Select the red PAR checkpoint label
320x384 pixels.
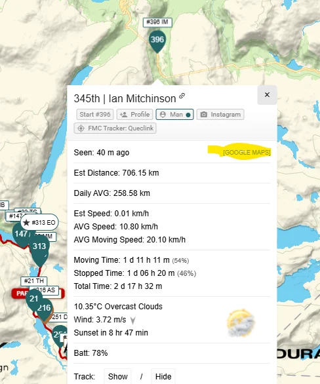point(19,294)
